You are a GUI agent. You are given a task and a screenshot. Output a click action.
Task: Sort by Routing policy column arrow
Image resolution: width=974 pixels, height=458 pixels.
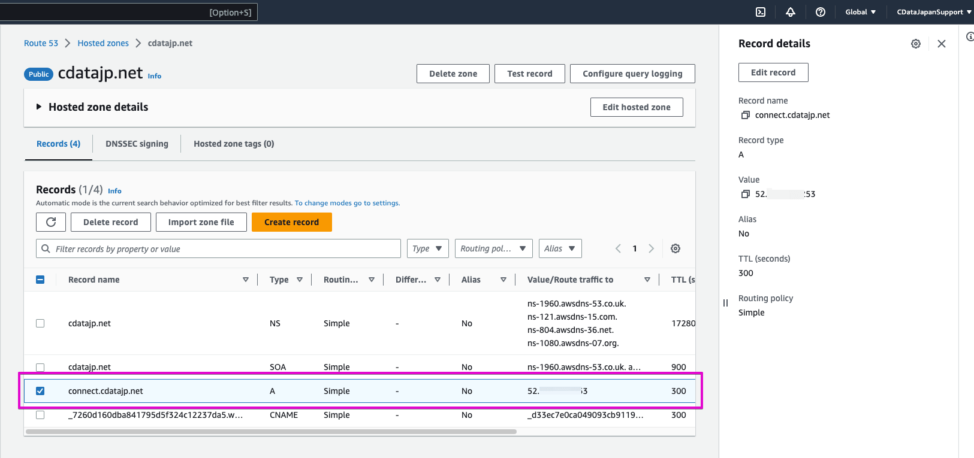click(x=372, y=280)
